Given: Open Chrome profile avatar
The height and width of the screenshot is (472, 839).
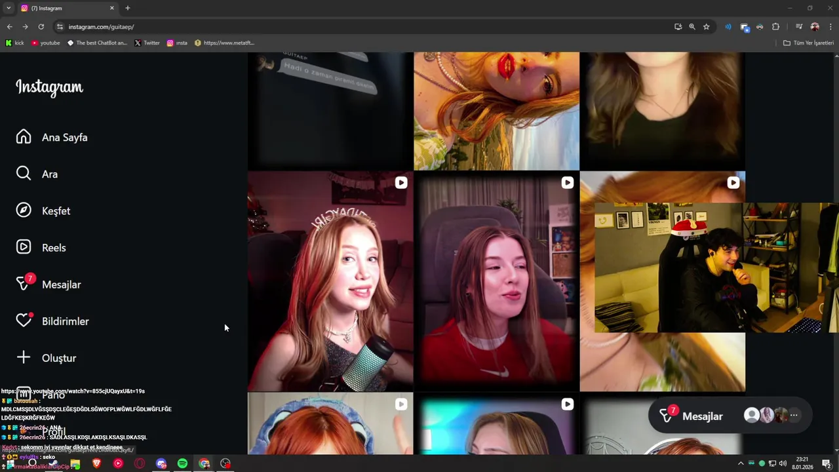Looking at the screenshot, I should click(x=815, y=27).
